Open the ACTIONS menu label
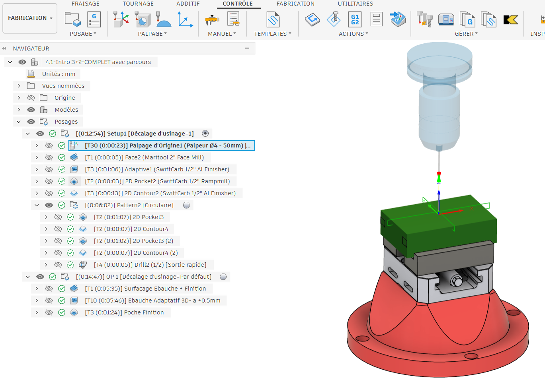545x382 pixels. 354,34
